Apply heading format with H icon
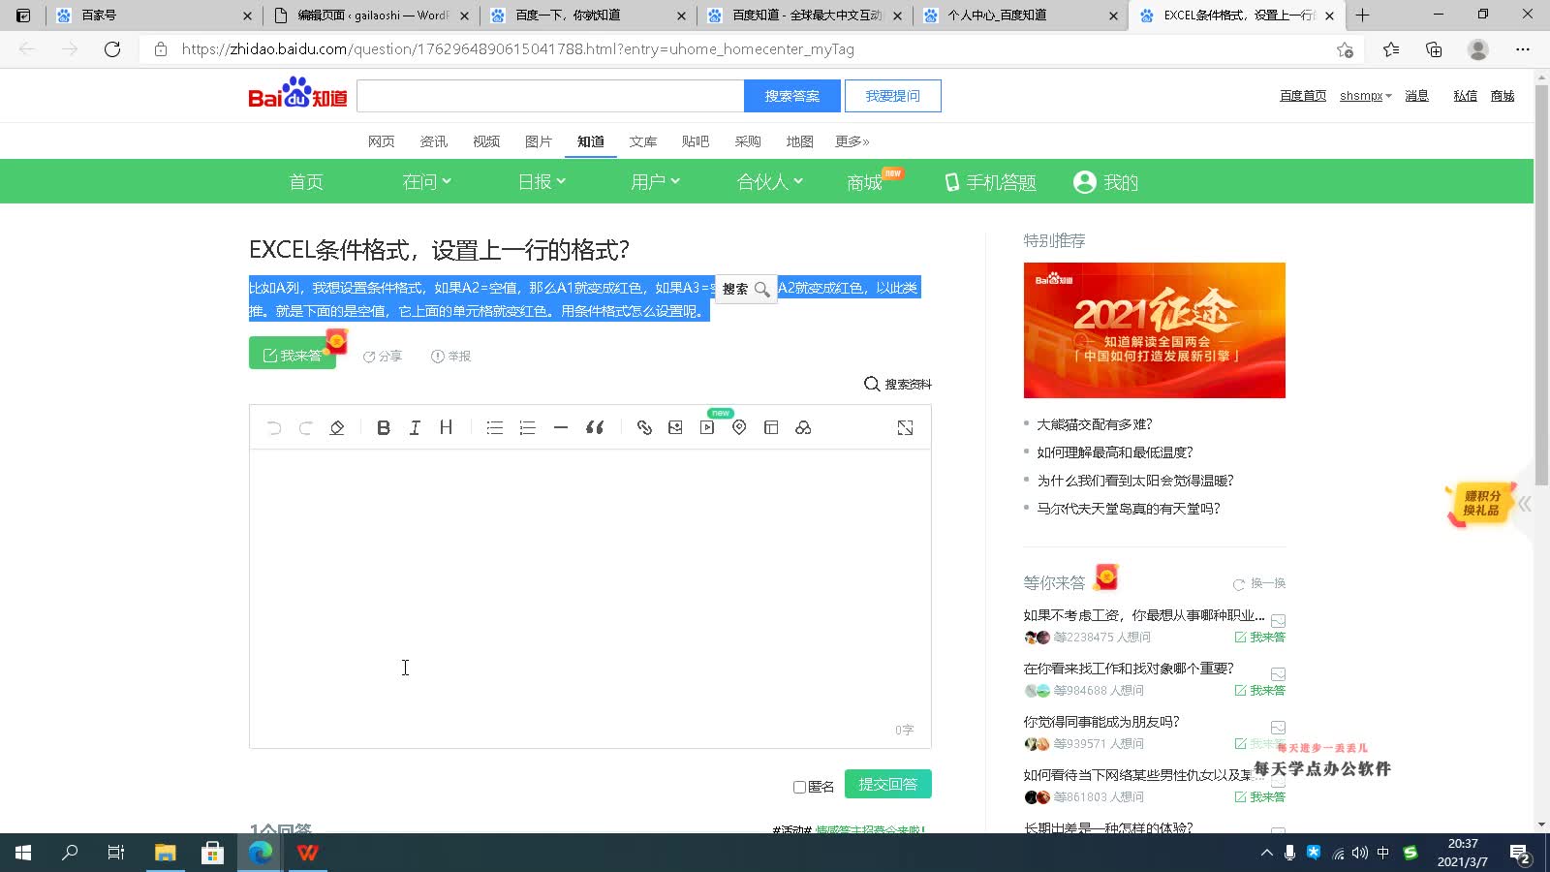Viewport: 1550px width, 872px height. [x=446, y=427]
